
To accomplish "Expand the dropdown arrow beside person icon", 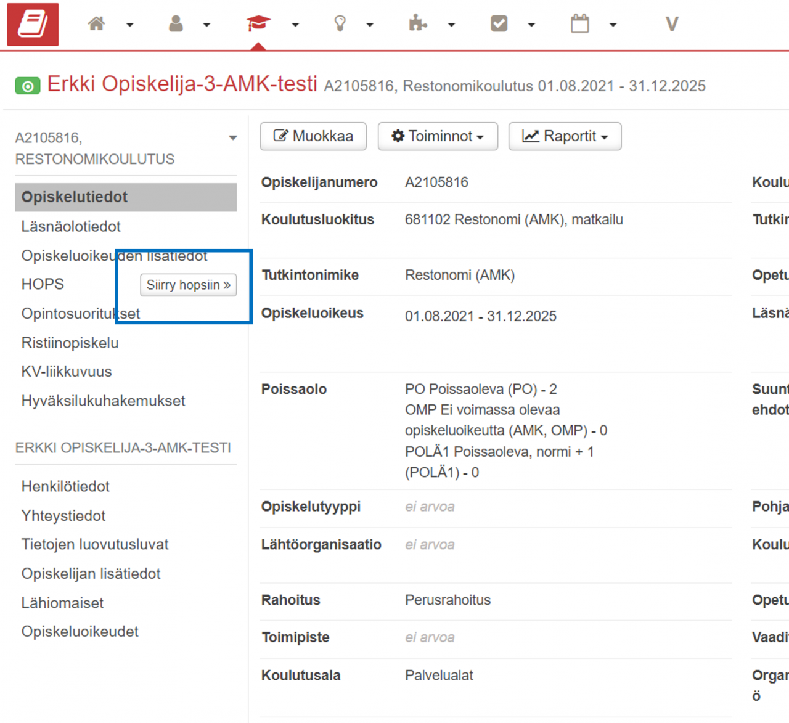I will (207, 25).
